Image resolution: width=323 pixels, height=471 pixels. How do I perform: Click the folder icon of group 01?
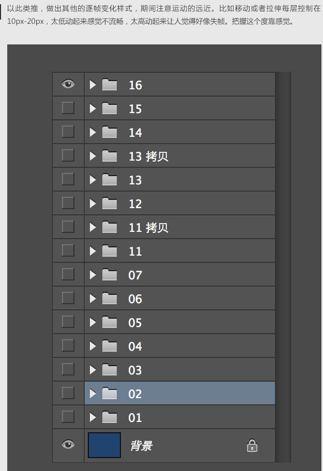(110, 417)
